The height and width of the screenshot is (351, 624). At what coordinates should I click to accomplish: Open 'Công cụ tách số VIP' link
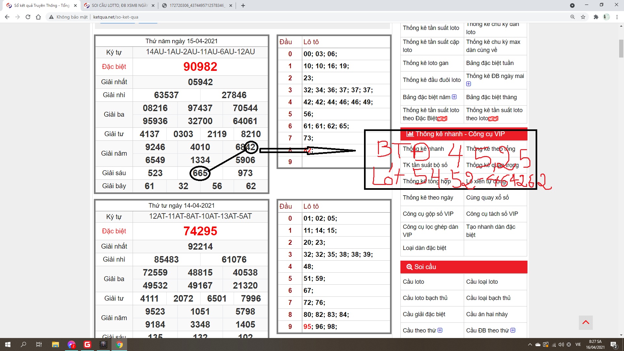coord(492,214)
